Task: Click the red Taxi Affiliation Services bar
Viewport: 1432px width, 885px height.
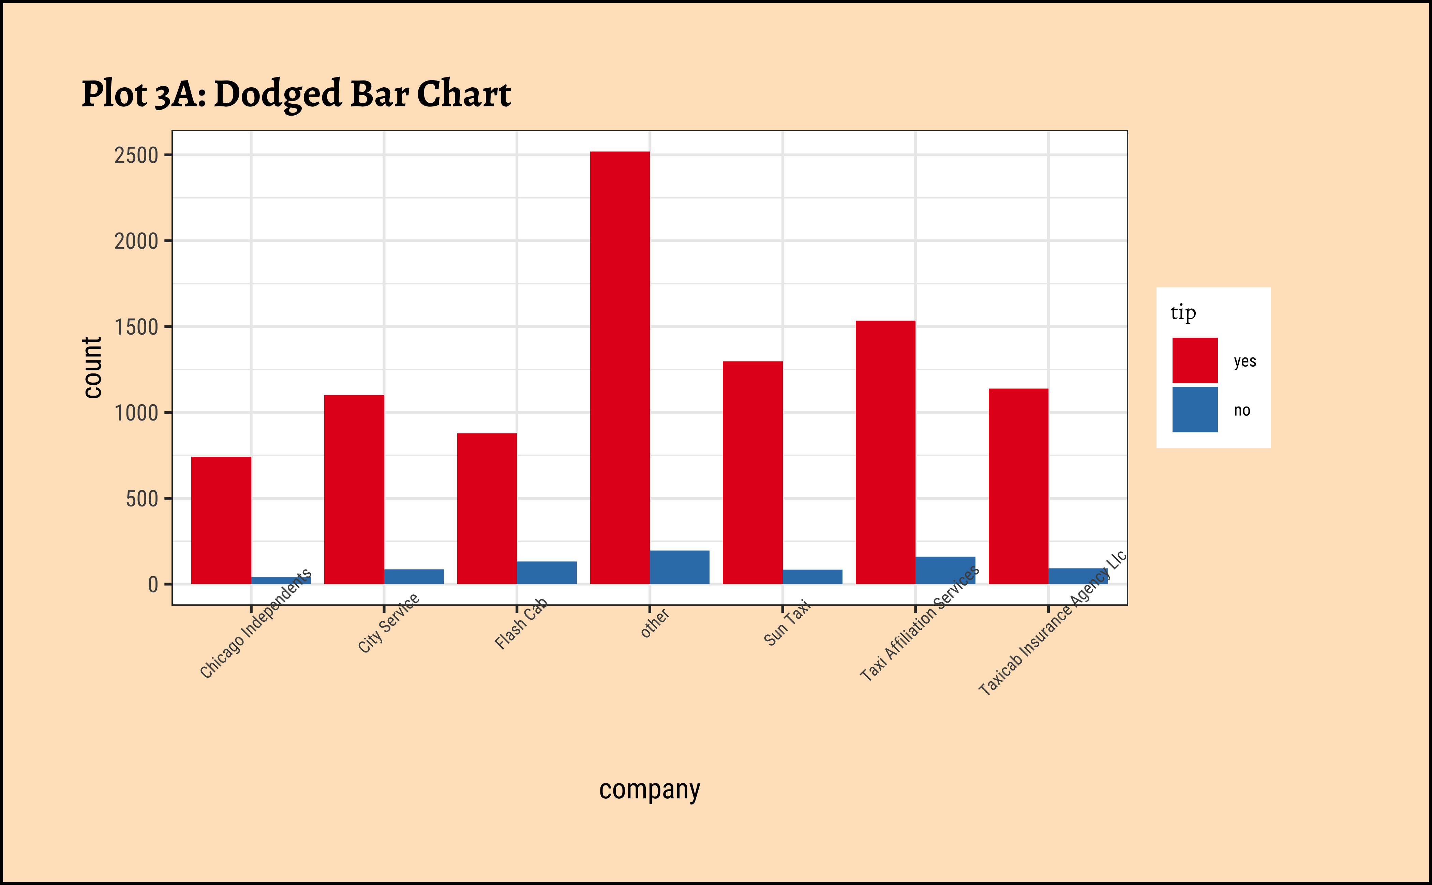Action: coord(885,452)
